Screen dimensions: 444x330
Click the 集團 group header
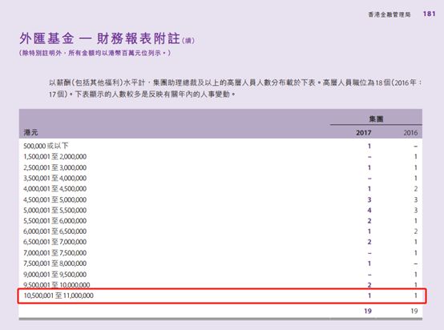tap(376, 119)
